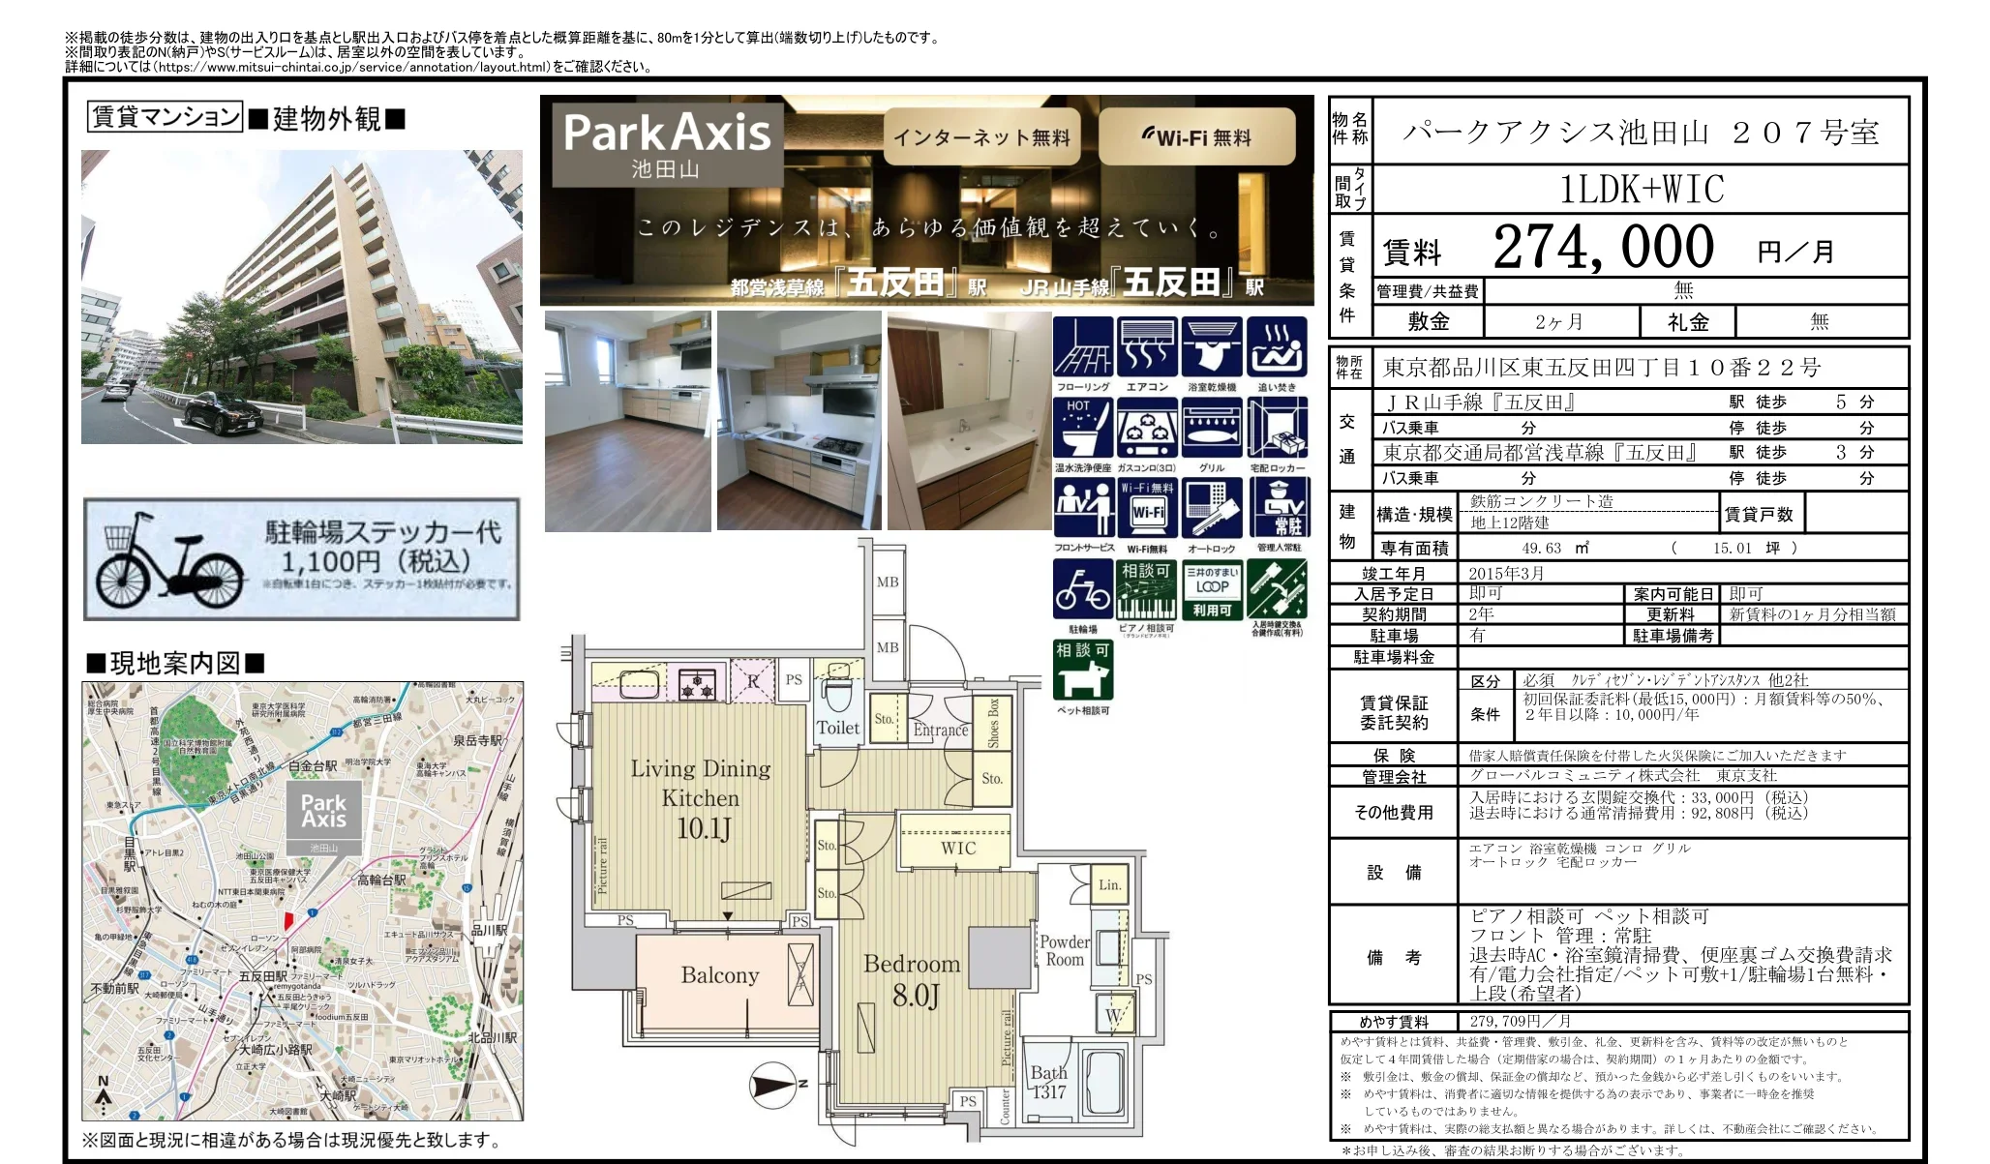This screenshot has height=1164, width=1990.
Task: Click the インターネット無料 gold badge
Action: coord(981,137)
